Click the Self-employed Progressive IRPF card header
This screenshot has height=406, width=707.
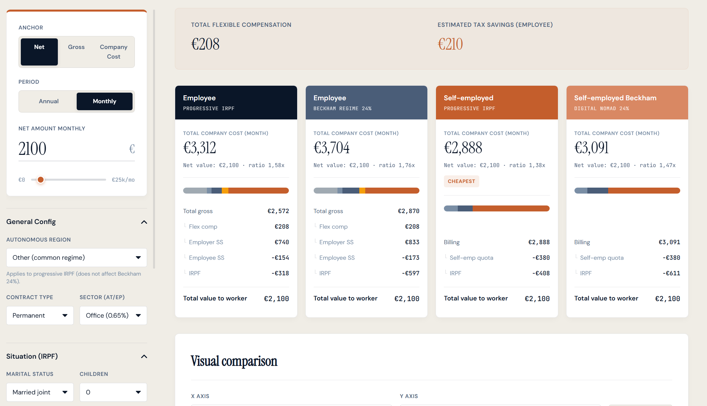(497, 103)
